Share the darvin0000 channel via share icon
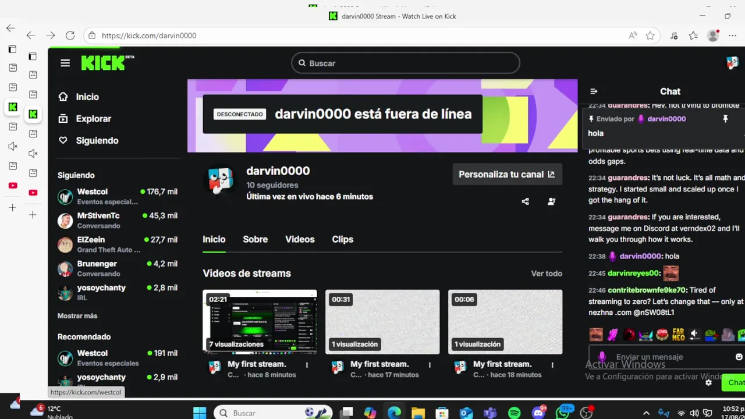745x419 pixels. (526, 201)
